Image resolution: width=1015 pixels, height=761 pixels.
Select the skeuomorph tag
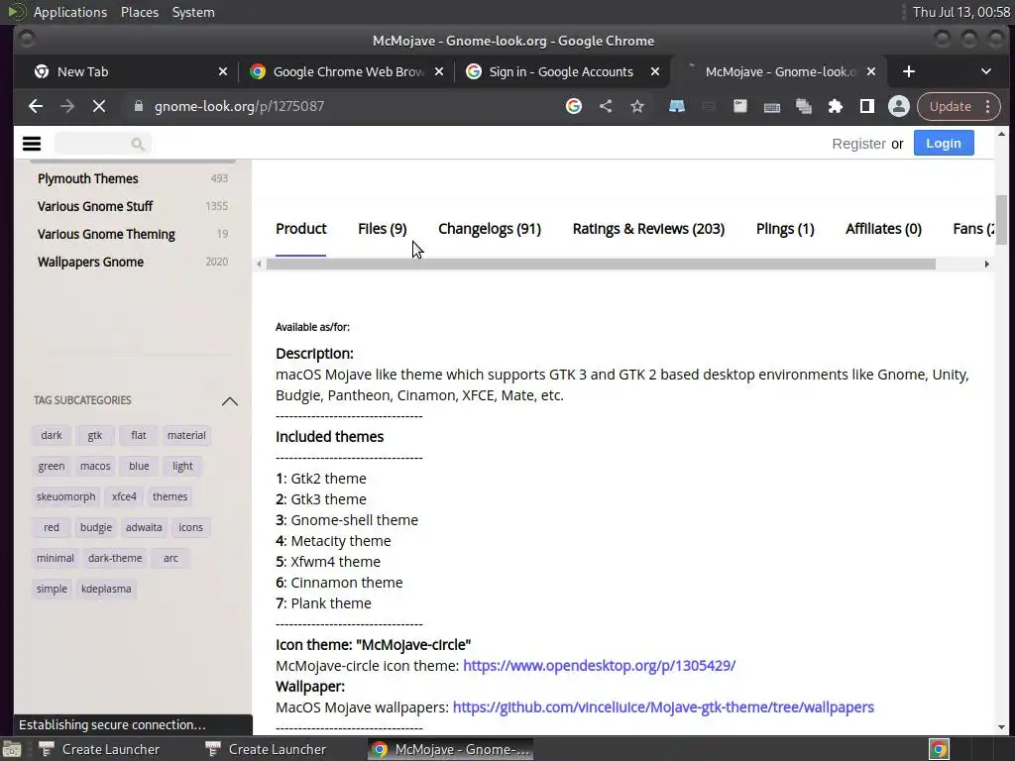66,497
